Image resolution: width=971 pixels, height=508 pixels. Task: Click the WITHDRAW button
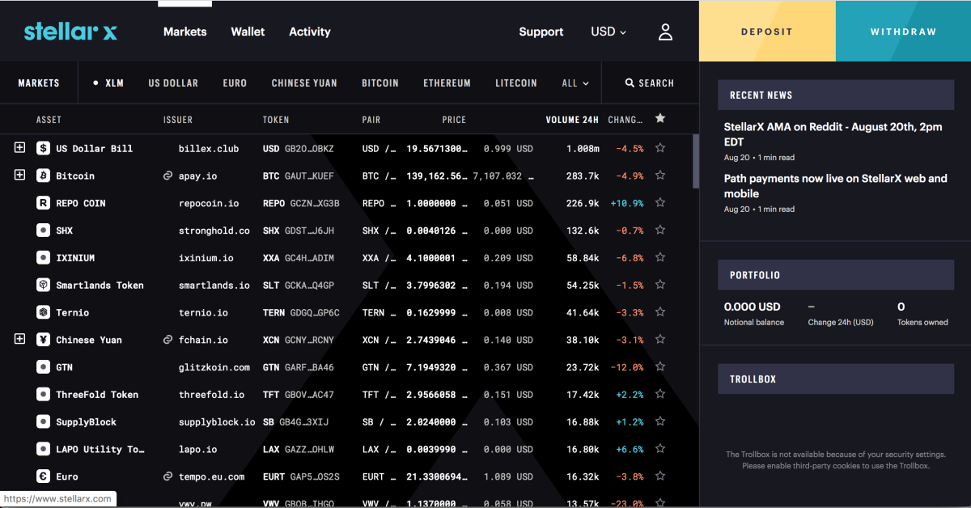click(903, 32)
